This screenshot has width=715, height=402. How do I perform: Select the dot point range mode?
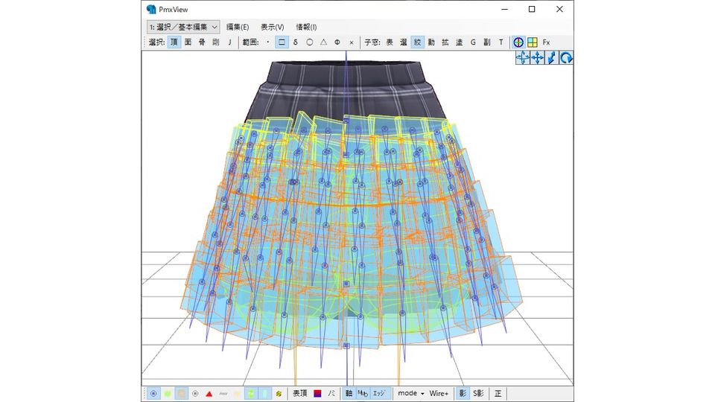[267, 42]
